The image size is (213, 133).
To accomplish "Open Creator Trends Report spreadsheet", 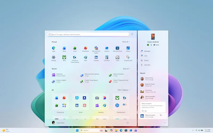I will tap(89, 81).
